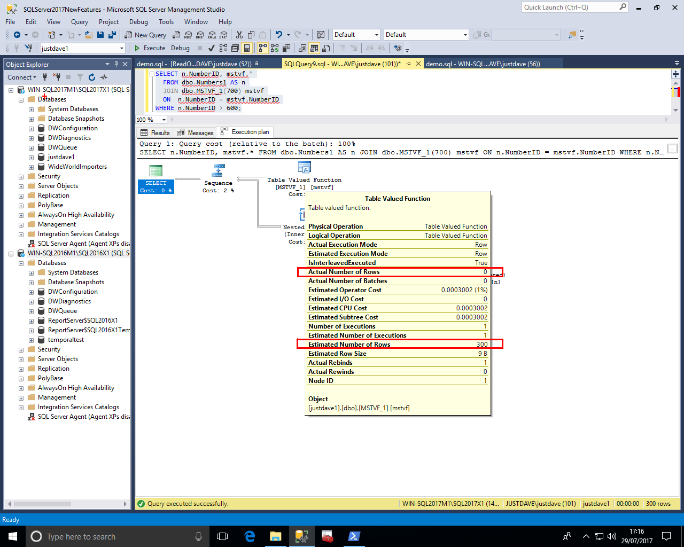
Task: Open Activity Monitor from Object Explorer toolbar
Action: click(x=104, y=77)
